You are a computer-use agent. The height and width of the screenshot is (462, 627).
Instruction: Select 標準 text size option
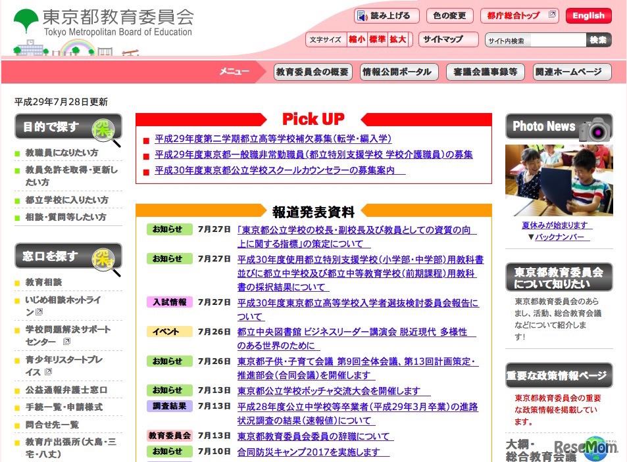[x=377, y=39]
